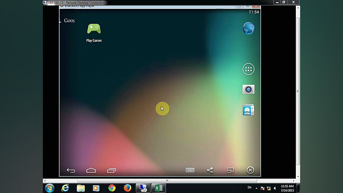Screen dimensions: 343x193
Task: Close the BlueStacks App Player window
Action: pos(256,6)
